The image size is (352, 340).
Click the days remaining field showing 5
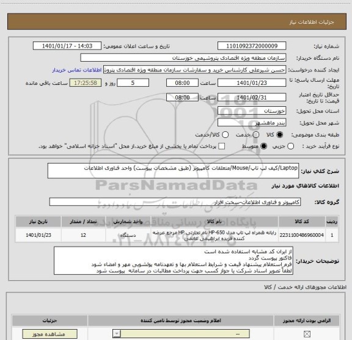click(x=133, y=83)
